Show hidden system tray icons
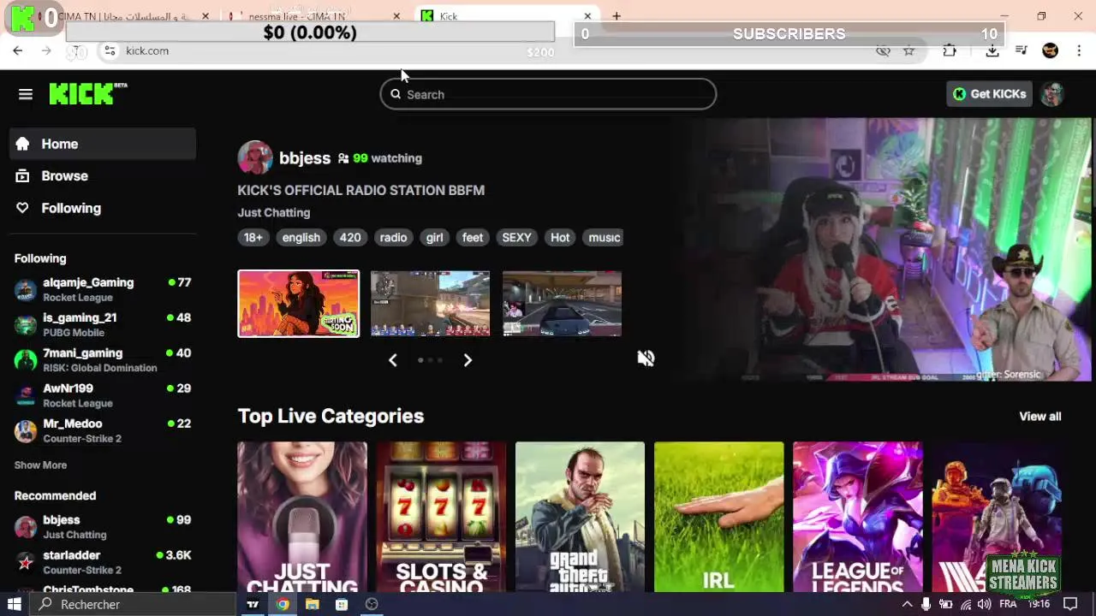Viewport: 1096px width, 616px height. (x=907, y=604)
